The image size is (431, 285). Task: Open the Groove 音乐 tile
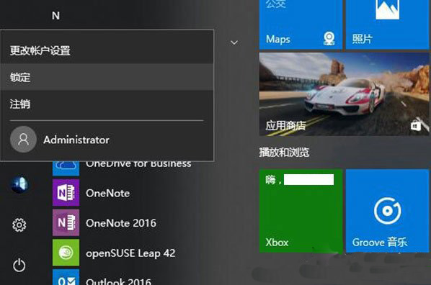point(387,211)
